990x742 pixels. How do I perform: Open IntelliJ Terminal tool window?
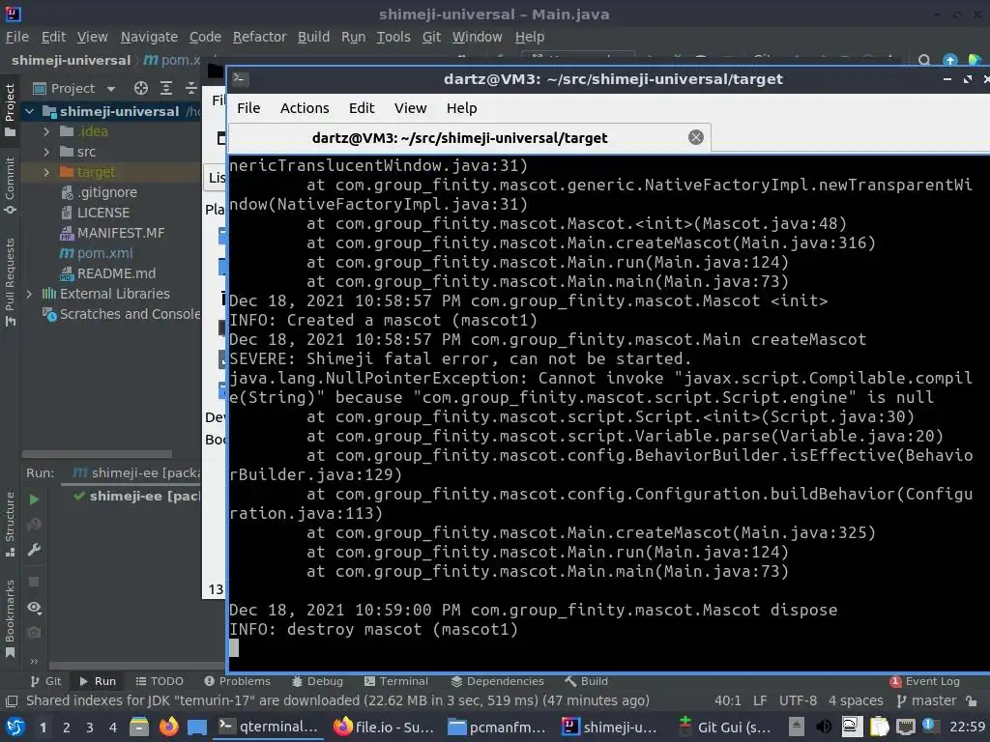click(x=396, y=681)
